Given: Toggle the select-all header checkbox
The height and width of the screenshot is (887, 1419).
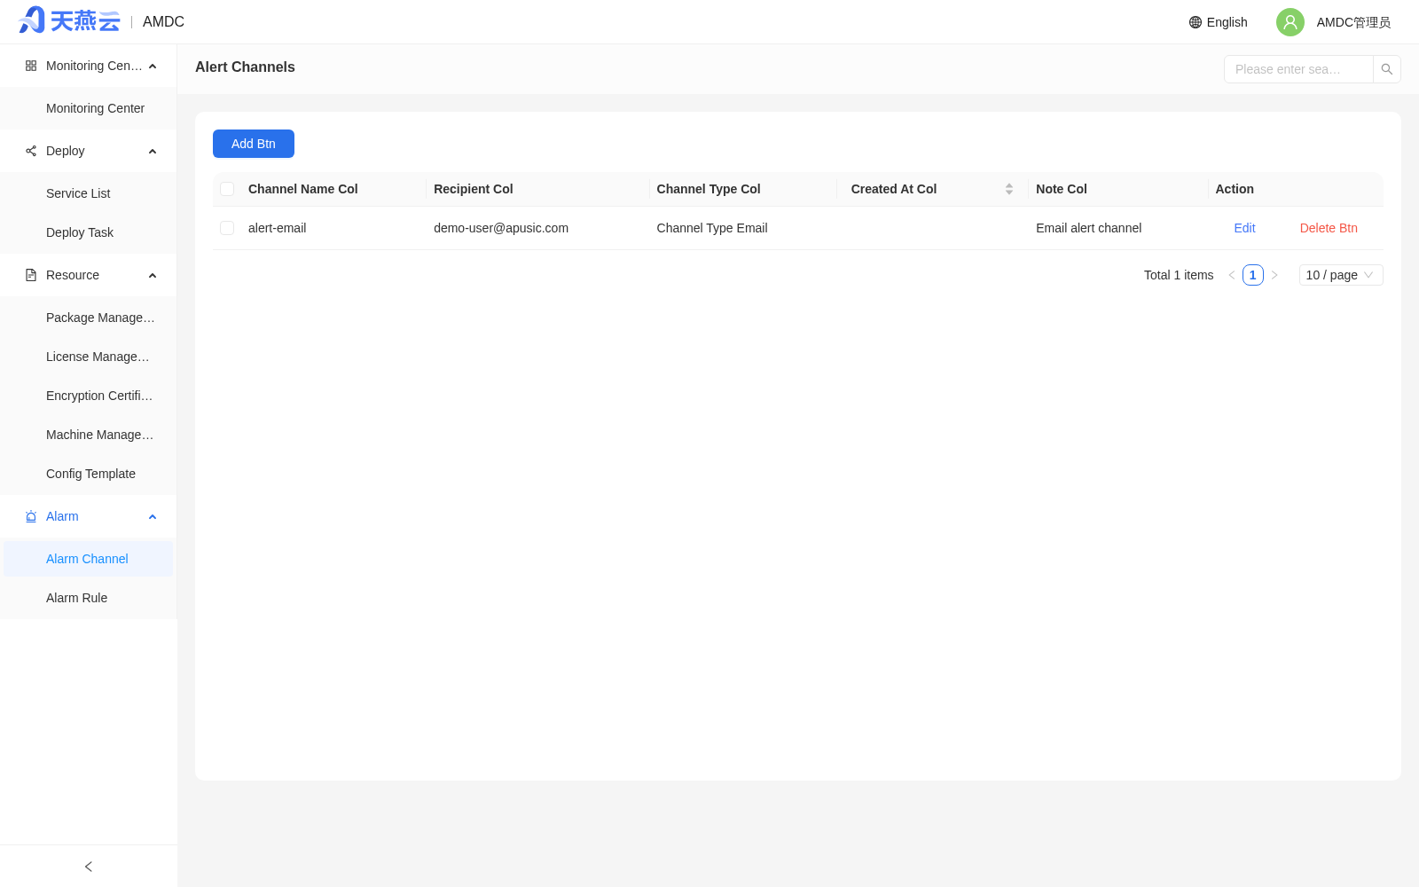Looking at the screenshot, I should coord(227,189).
